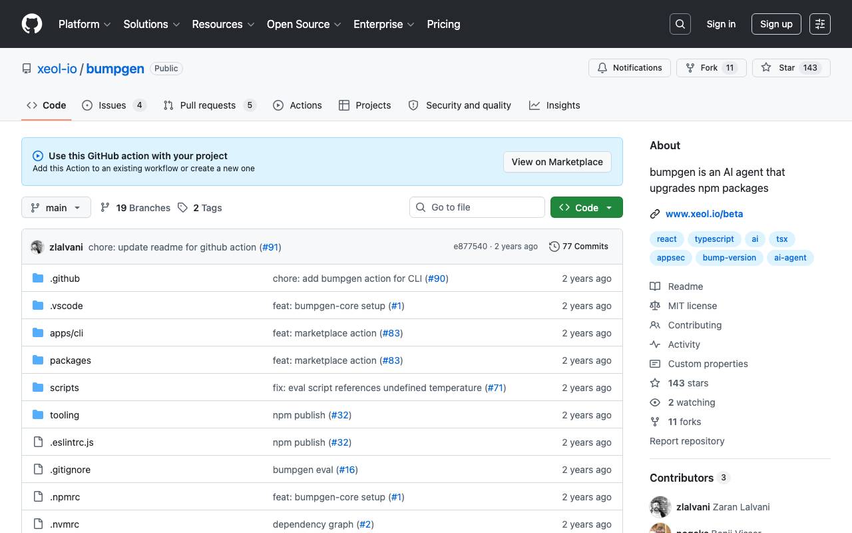The height and width of the screenshot is (533, 852).
Task: Click the .npmrc file icon
Action: click(x=38, y=497)
